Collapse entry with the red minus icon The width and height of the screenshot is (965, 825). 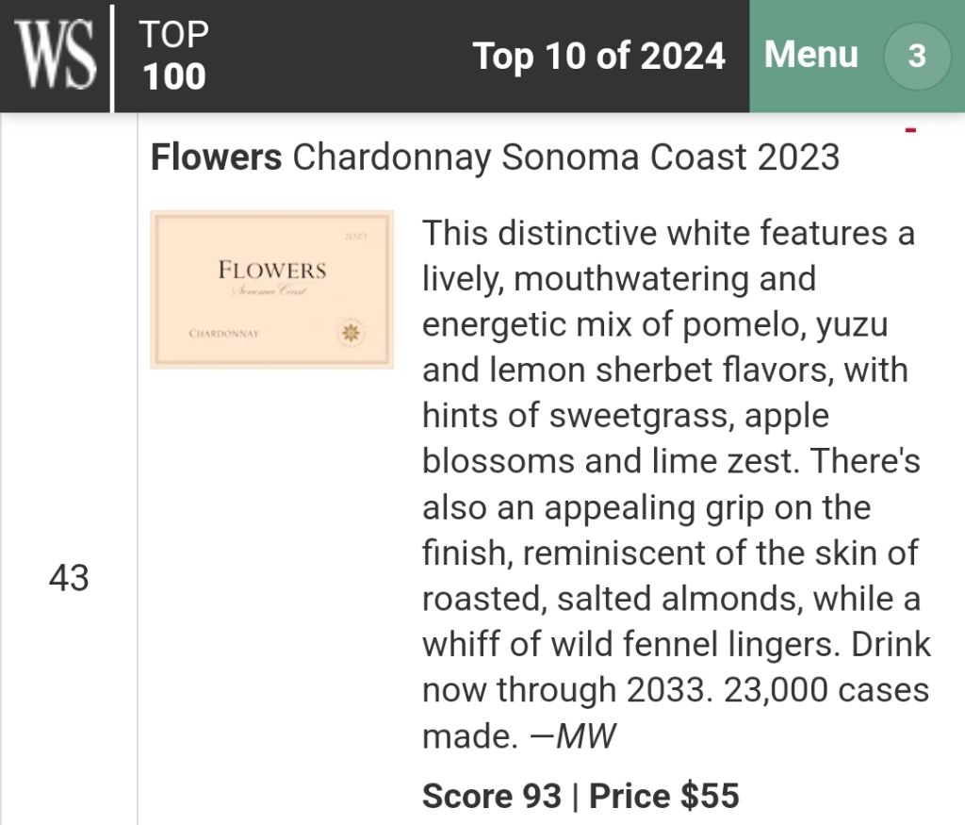(910, 130)
